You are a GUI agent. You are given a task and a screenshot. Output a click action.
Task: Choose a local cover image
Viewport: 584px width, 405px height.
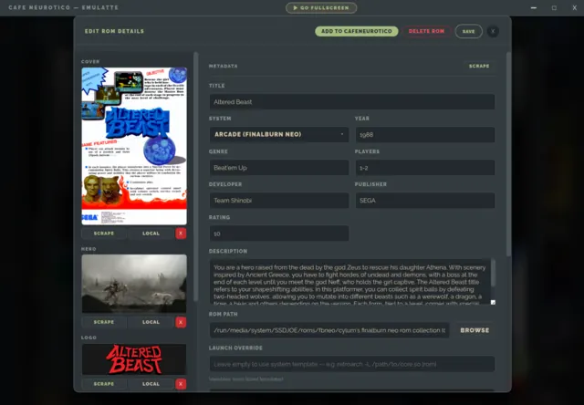pyautogui.click(x=151, y=234)
